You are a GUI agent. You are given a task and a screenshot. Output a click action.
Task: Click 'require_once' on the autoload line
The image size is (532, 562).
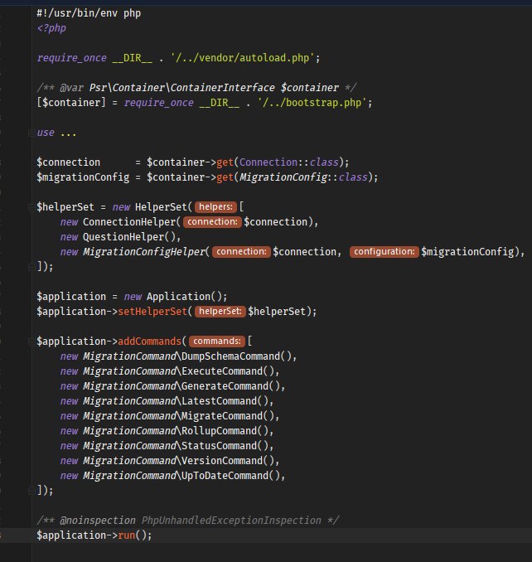pos(71,58)
